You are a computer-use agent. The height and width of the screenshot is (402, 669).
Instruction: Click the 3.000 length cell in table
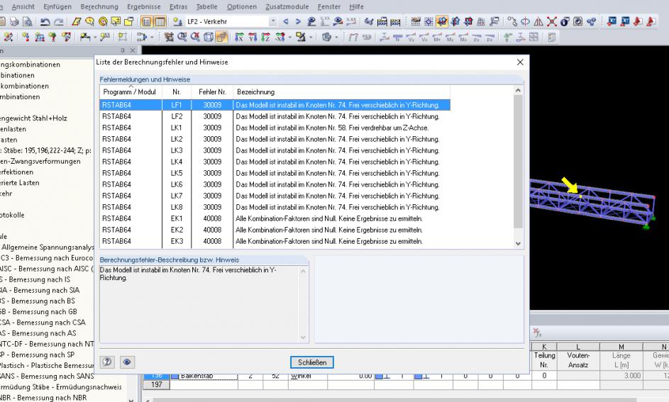click(x=621, y=376)
